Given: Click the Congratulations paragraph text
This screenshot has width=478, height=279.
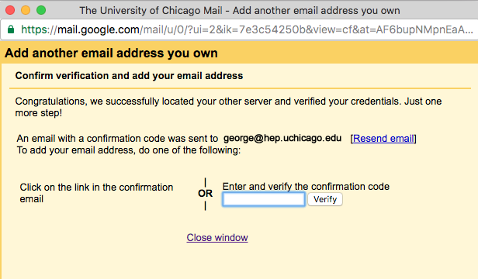Looking at the screenshot, I should [228, 107].
